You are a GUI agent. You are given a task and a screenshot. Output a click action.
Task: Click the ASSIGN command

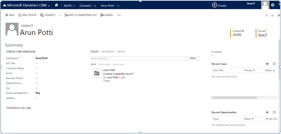[106, 15]
